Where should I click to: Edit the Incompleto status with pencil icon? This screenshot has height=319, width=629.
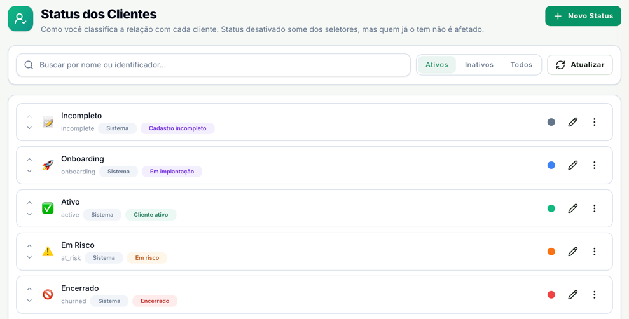point(573,122)
